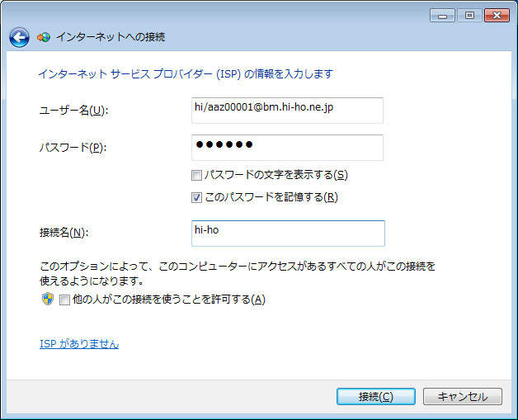The width and height of the screenshot is (518, 420).
Task: Click the 接続名(N) label
Action: point(64,233)
